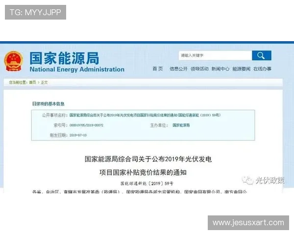Click the 首页 breadcrumb link
This screenshot has width=294, height=235.
tap(32, 82)
